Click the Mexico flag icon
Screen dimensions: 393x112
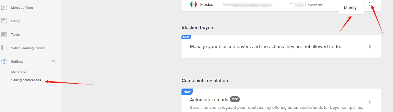194,4
